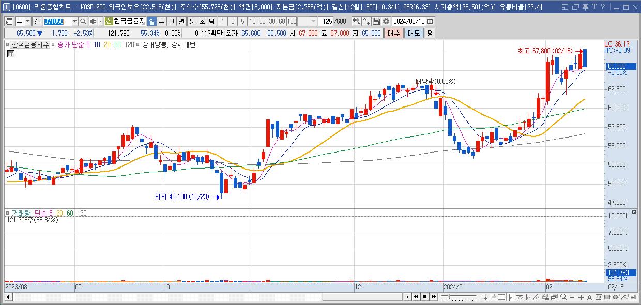Image resolution: width=641 pixels, height=305 pixels.
Task: Click the scroll-left arrow at bottom left
Action: tap(8, 297)
